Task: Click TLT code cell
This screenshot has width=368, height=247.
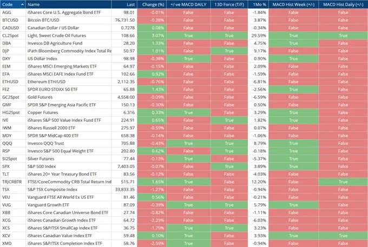Action: [13, 174]
